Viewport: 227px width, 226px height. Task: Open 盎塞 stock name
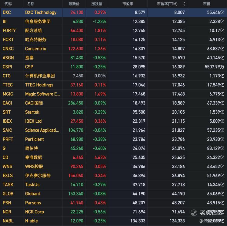click(x=29, y=58)
